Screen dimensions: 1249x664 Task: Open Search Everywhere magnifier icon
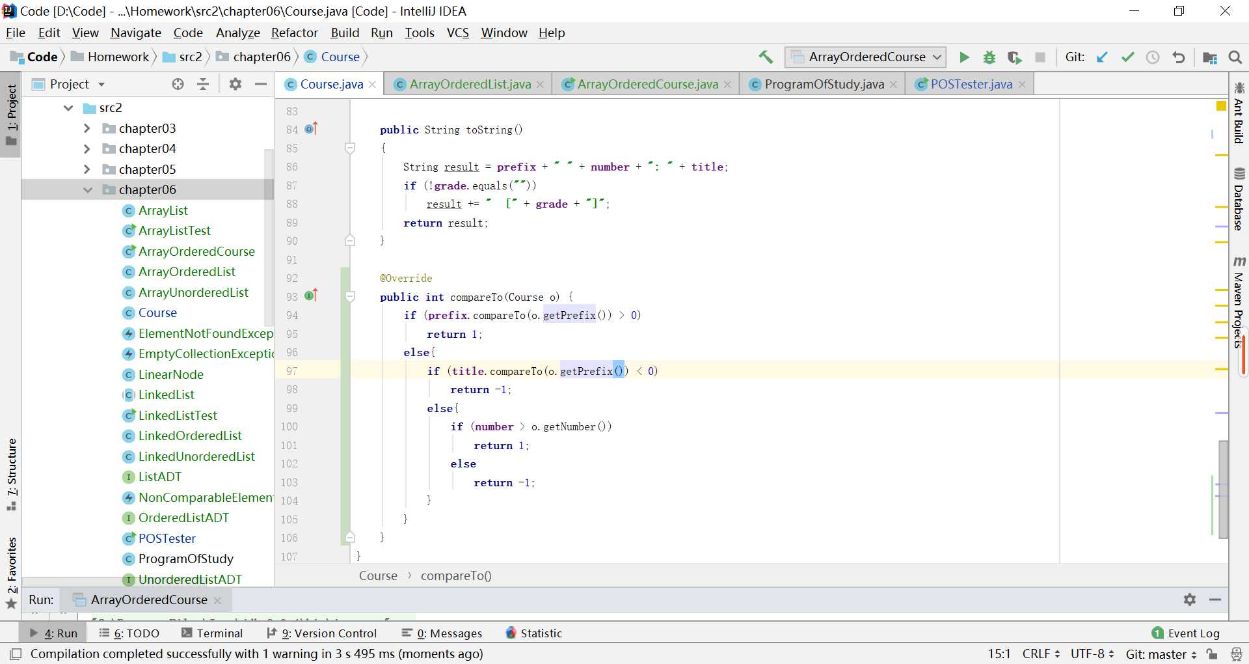pos(1235,57)
